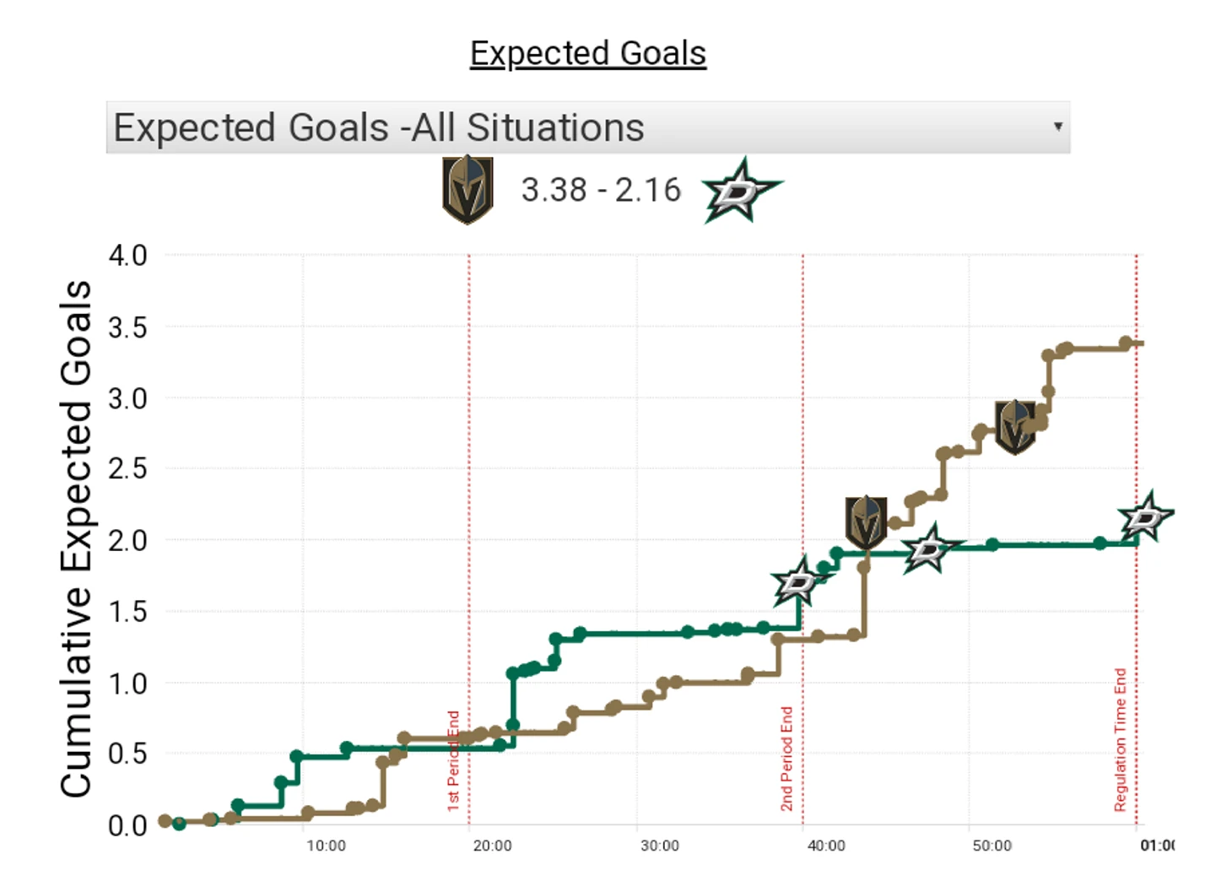Click the final gold data point near 3.38

click(x=1125, y=343)
